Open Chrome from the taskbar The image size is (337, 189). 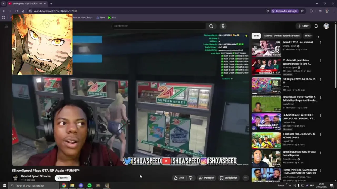(x=64, y=186)
